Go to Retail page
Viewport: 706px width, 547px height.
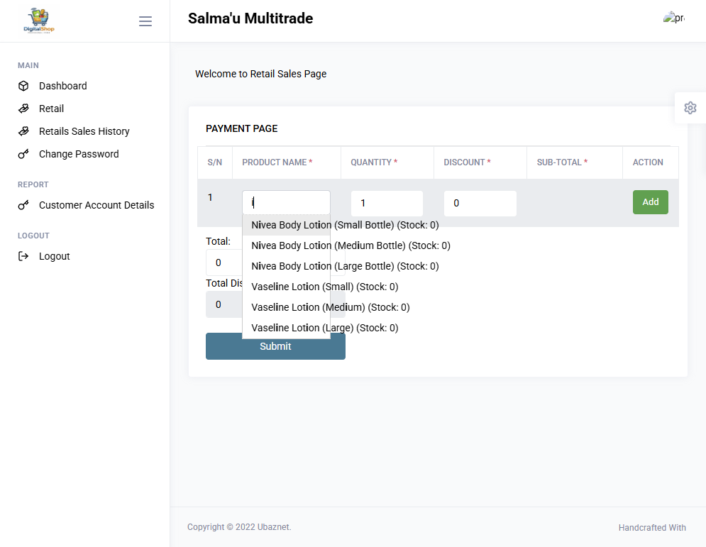(x=51, y=109)
